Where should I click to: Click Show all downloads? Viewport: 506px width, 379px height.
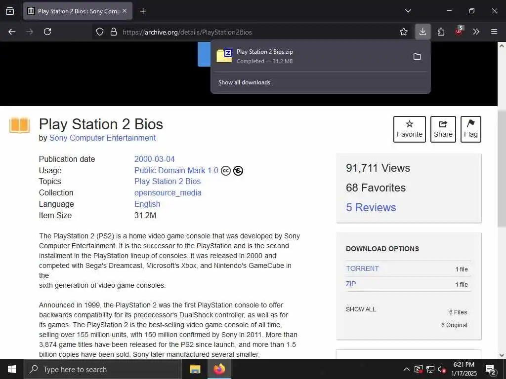click(x=244, y=82)
